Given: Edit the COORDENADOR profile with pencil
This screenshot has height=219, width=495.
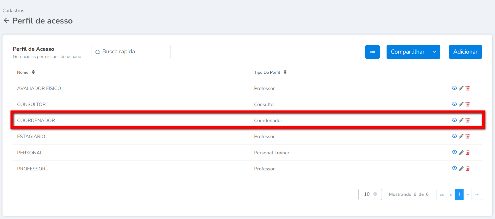Looking at the screenshot, I should pyautogui.click(x=461, y=120).
